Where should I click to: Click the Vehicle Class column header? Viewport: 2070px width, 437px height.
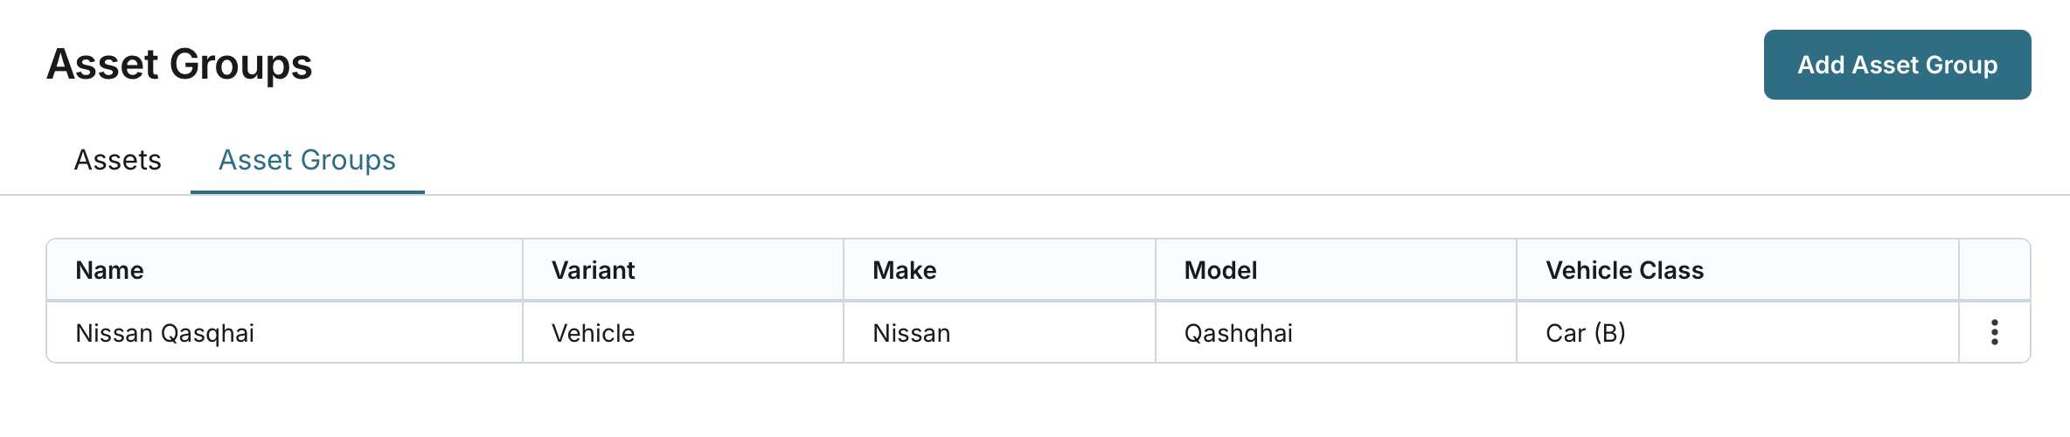(1624, 270)
